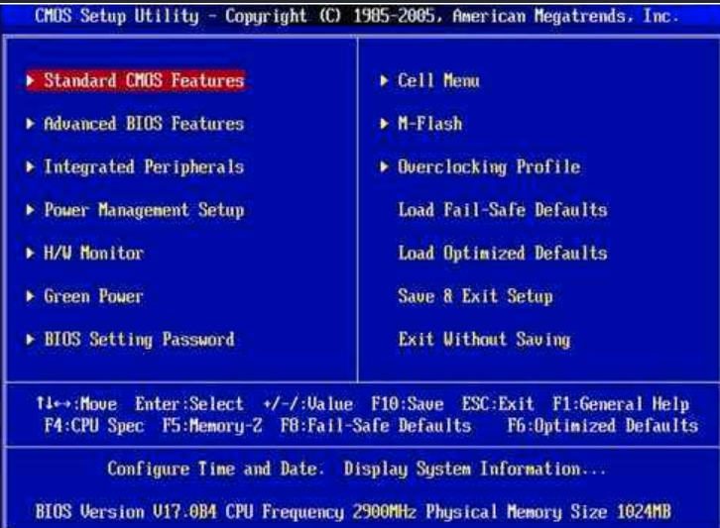The width and height of the screenshot is (720, 528).
Task: Choose Load Fail-Safe Defaults
Action: (x=503, y=210)
